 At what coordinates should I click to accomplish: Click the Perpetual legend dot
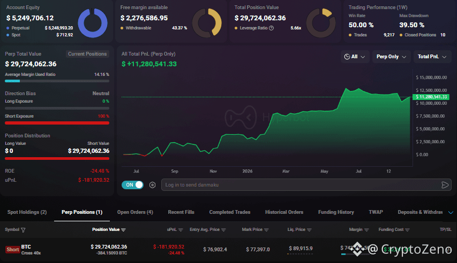click(8, 28)
